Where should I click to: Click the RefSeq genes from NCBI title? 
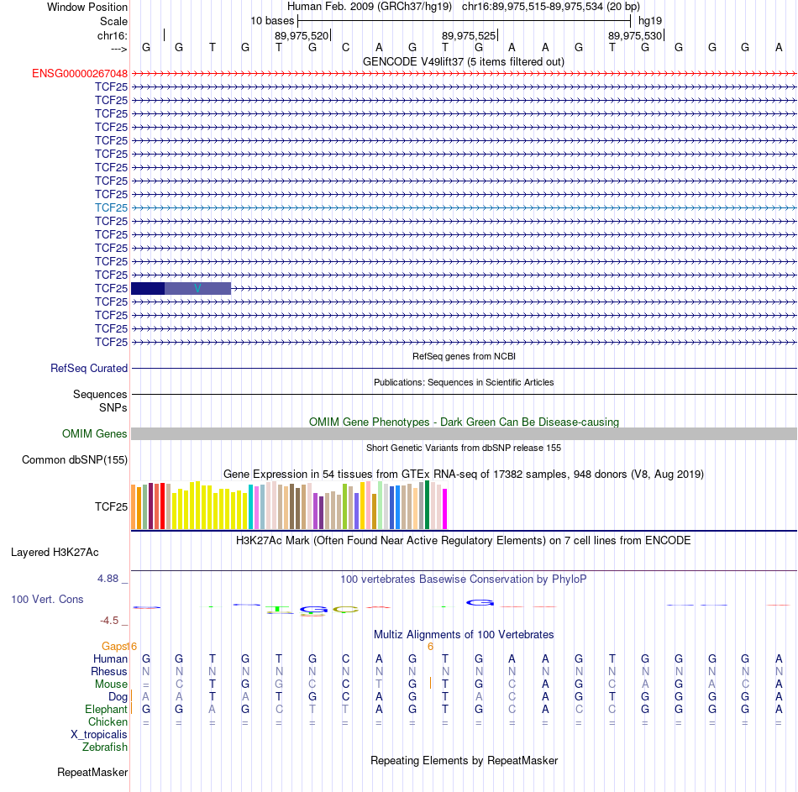[464, 356]
